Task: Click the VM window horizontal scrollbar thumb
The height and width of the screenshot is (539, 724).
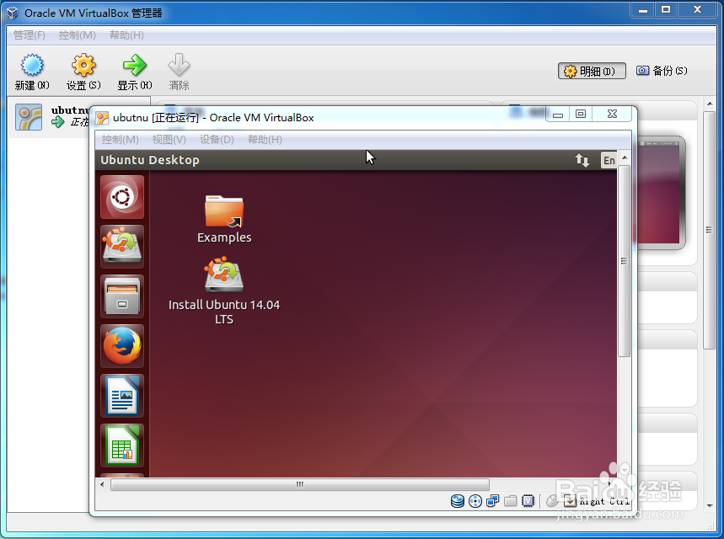Action: pyautogui.click(x=300, y=484)
